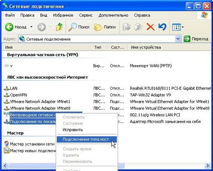
Task: Click 802.11a/g Wireless LAN PCI text
Action: [155, 115]
